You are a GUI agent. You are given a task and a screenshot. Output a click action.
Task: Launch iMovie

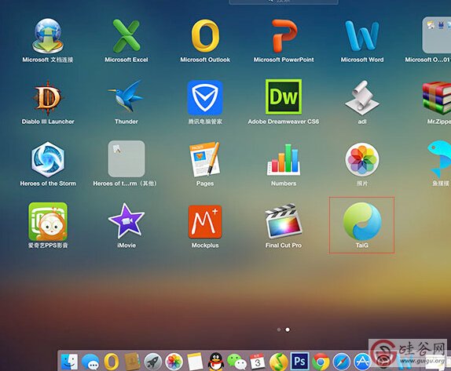pos(126,221)
